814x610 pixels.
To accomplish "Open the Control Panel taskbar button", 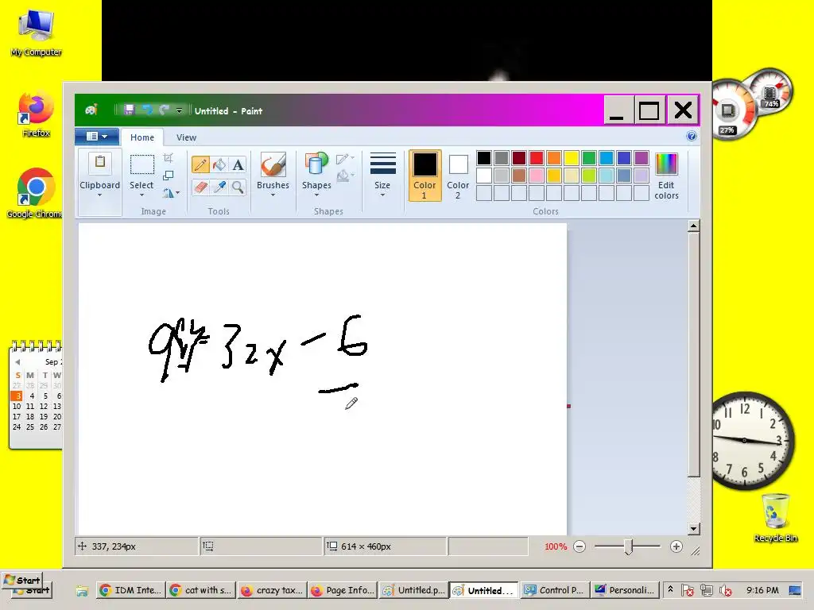I will click(x=554, y=590).
